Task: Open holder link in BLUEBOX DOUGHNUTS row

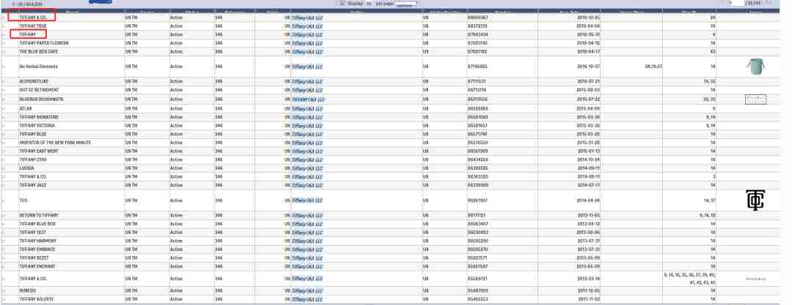Action: (x=308, y=99)
